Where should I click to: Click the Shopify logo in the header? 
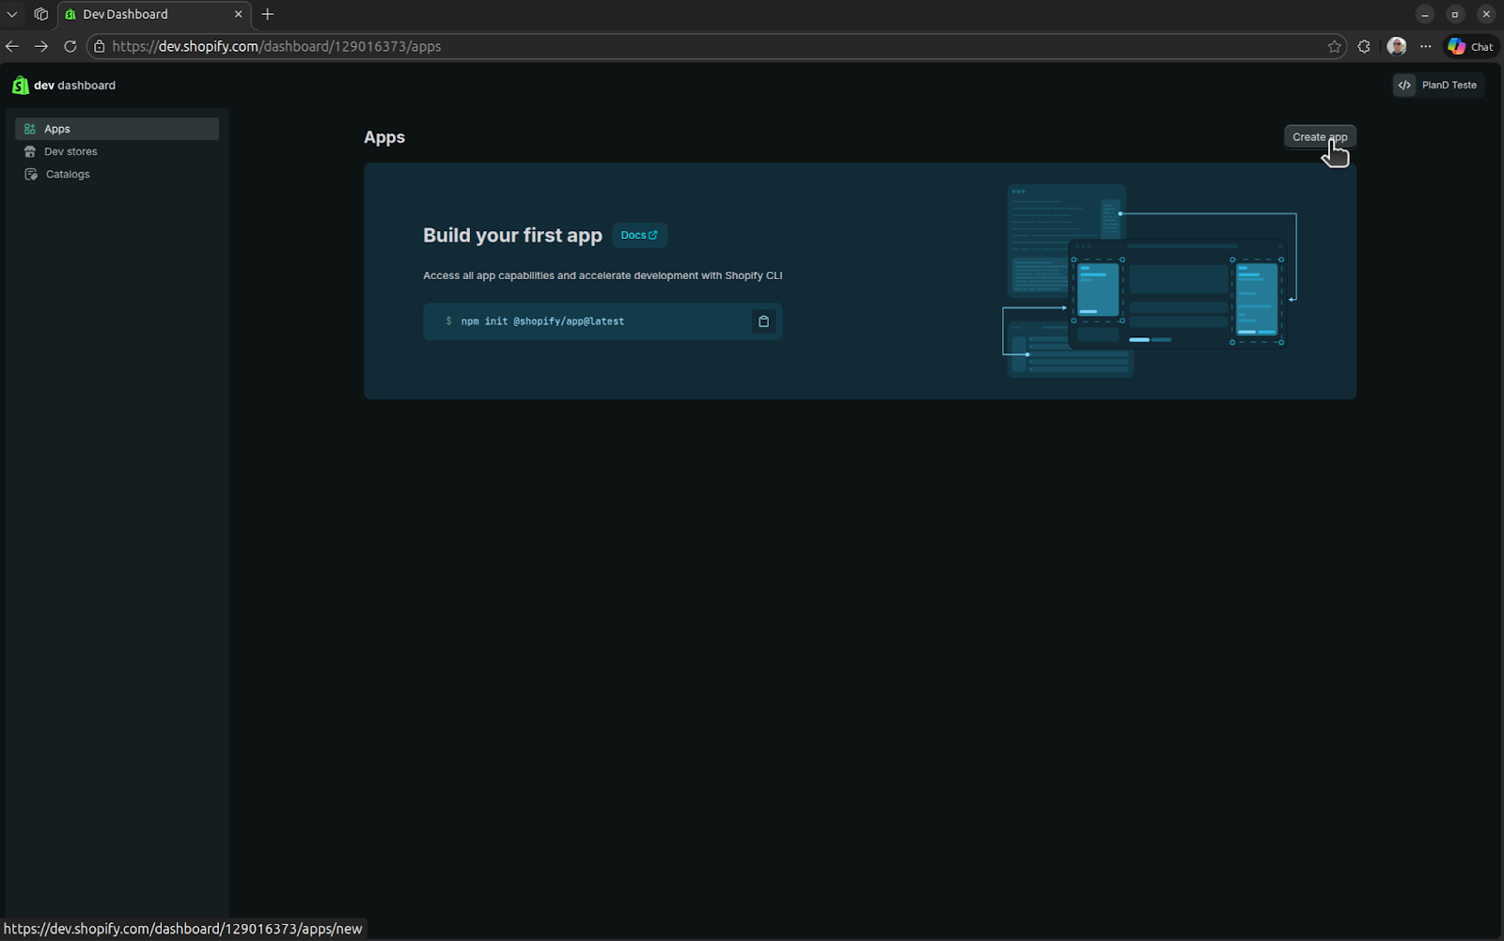(x=20, y=86)
